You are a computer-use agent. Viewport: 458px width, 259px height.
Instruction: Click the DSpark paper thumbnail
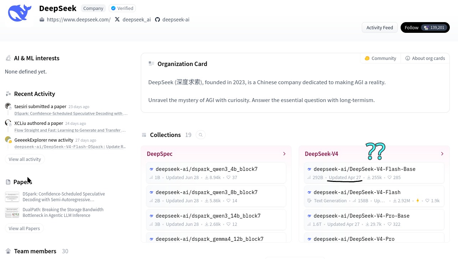12,197
